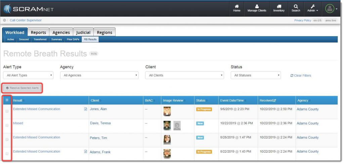344x164 pixels.
Task: Open the Snoozed sub-tab
Action: pyautogui.click(x=24, y=39)
